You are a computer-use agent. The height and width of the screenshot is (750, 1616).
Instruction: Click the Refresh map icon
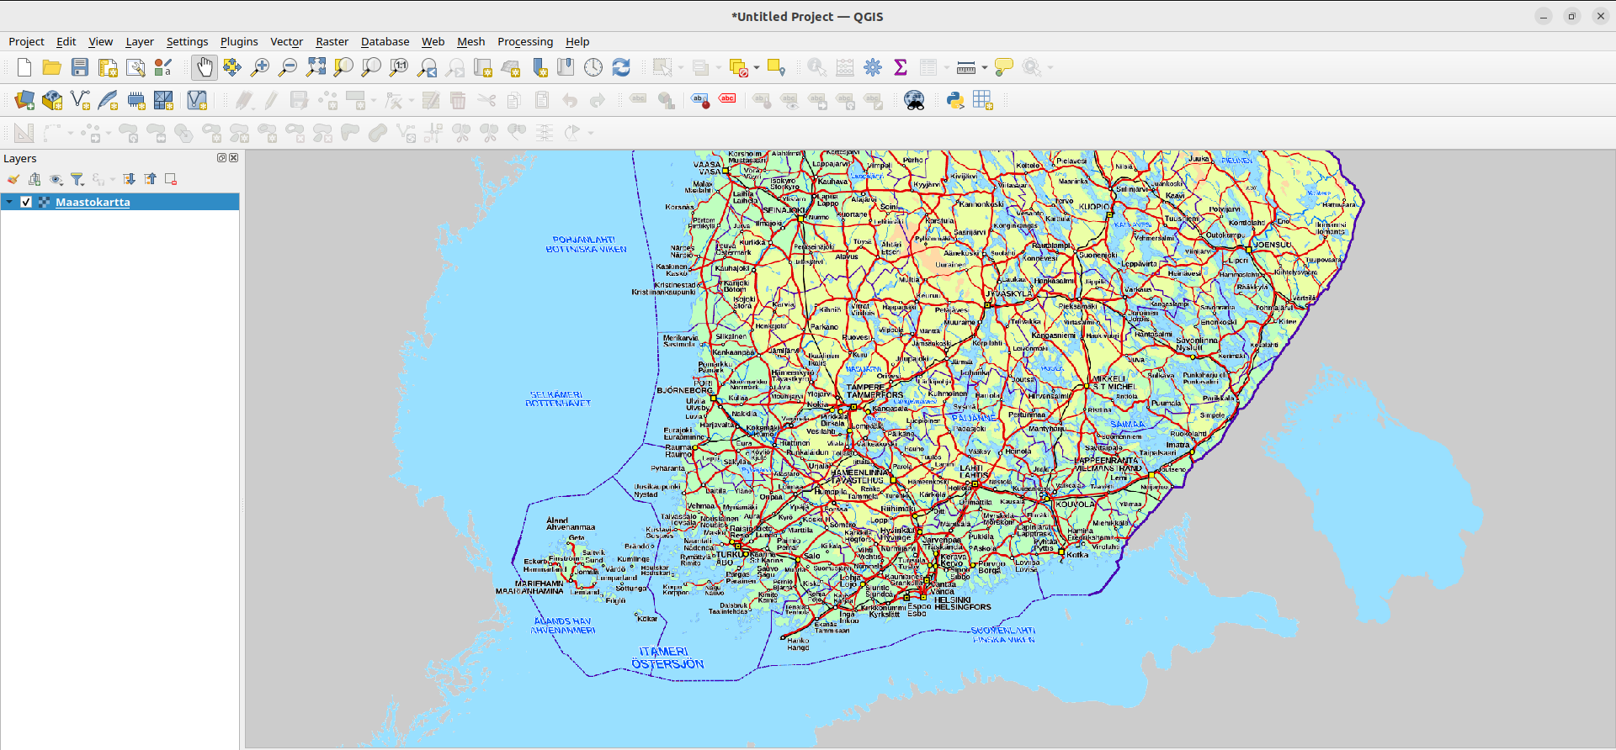(621, 67)
